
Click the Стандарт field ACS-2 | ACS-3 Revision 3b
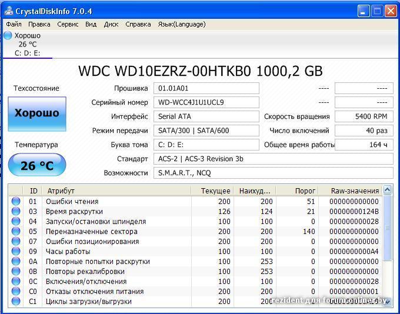[x=273, y=159]
